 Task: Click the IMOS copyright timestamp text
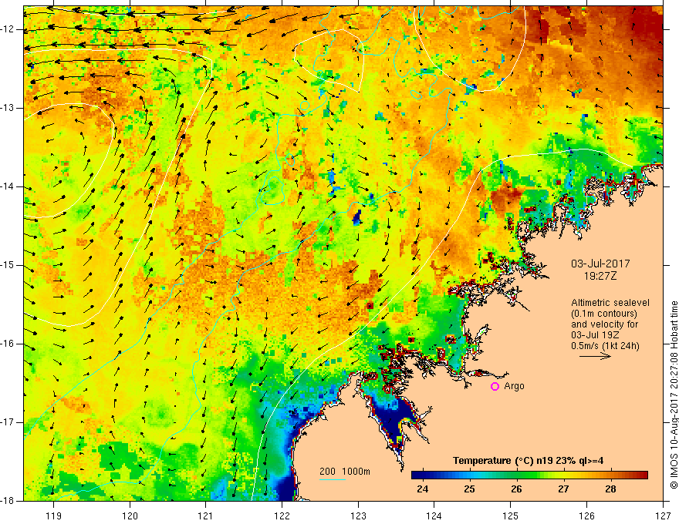click(x=674, y=395)
